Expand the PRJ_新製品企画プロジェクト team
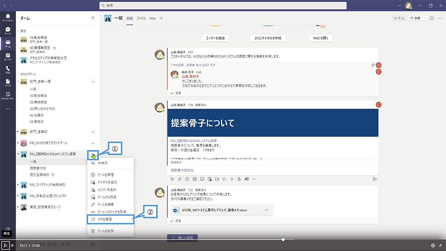This screenshot has width=446, height=251. [x=18, y=196]
